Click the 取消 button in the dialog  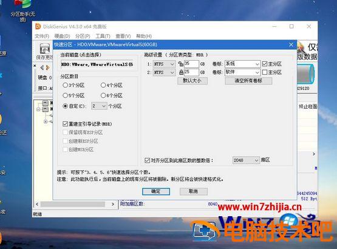tap(194, 191)
